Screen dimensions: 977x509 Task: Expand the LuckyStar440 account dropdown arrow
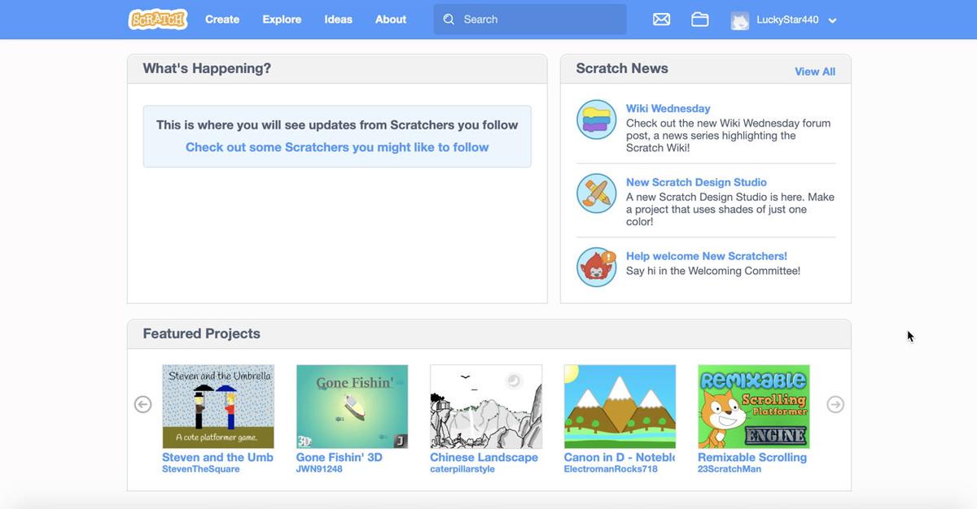(832, 21)
